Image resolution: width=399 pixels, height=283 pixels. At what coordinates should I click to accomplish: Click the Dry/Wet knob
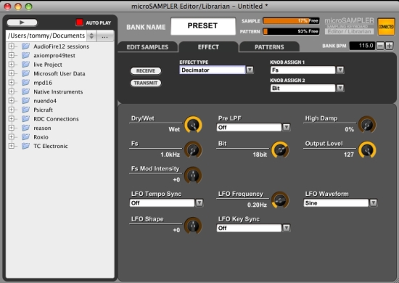coord(193,125)
